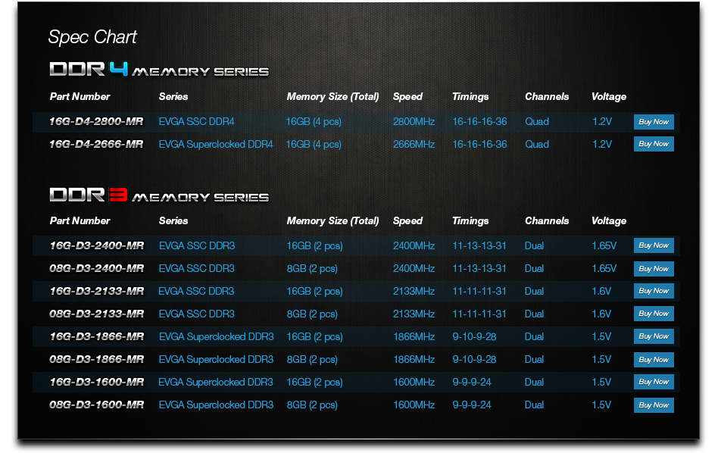Select part number 08G-D3-2133-MR

coord(97,314)
